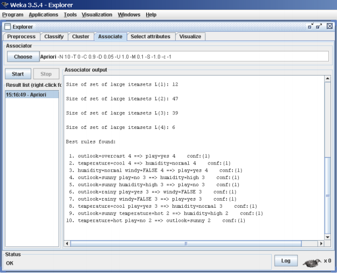Open the Visualization menu
This screenshot has width=337, height=273.
[x=97, y=15]
